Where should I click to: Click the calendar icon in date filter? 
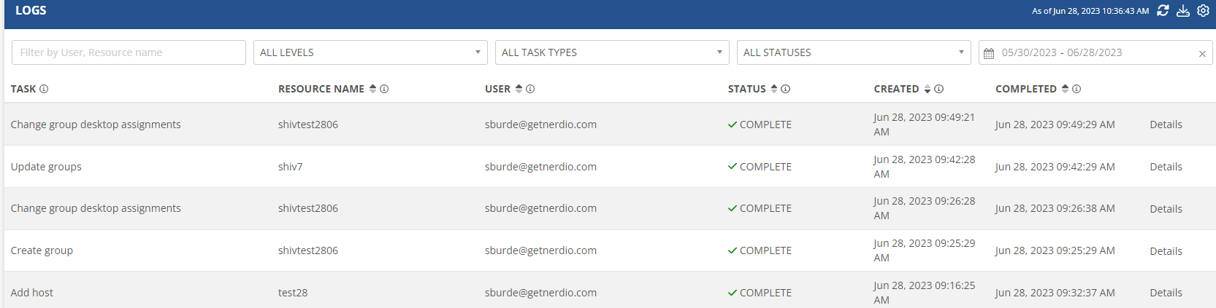tap(989, 53)
